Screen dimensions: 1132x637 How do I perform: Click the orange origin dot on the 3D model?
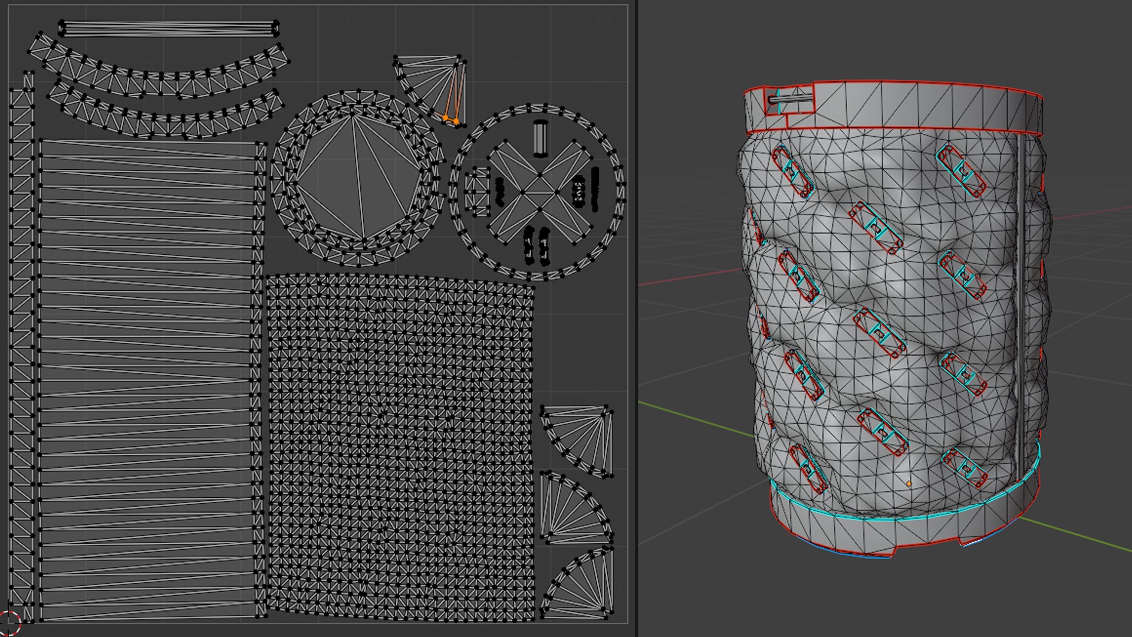(x=909, y=484)
